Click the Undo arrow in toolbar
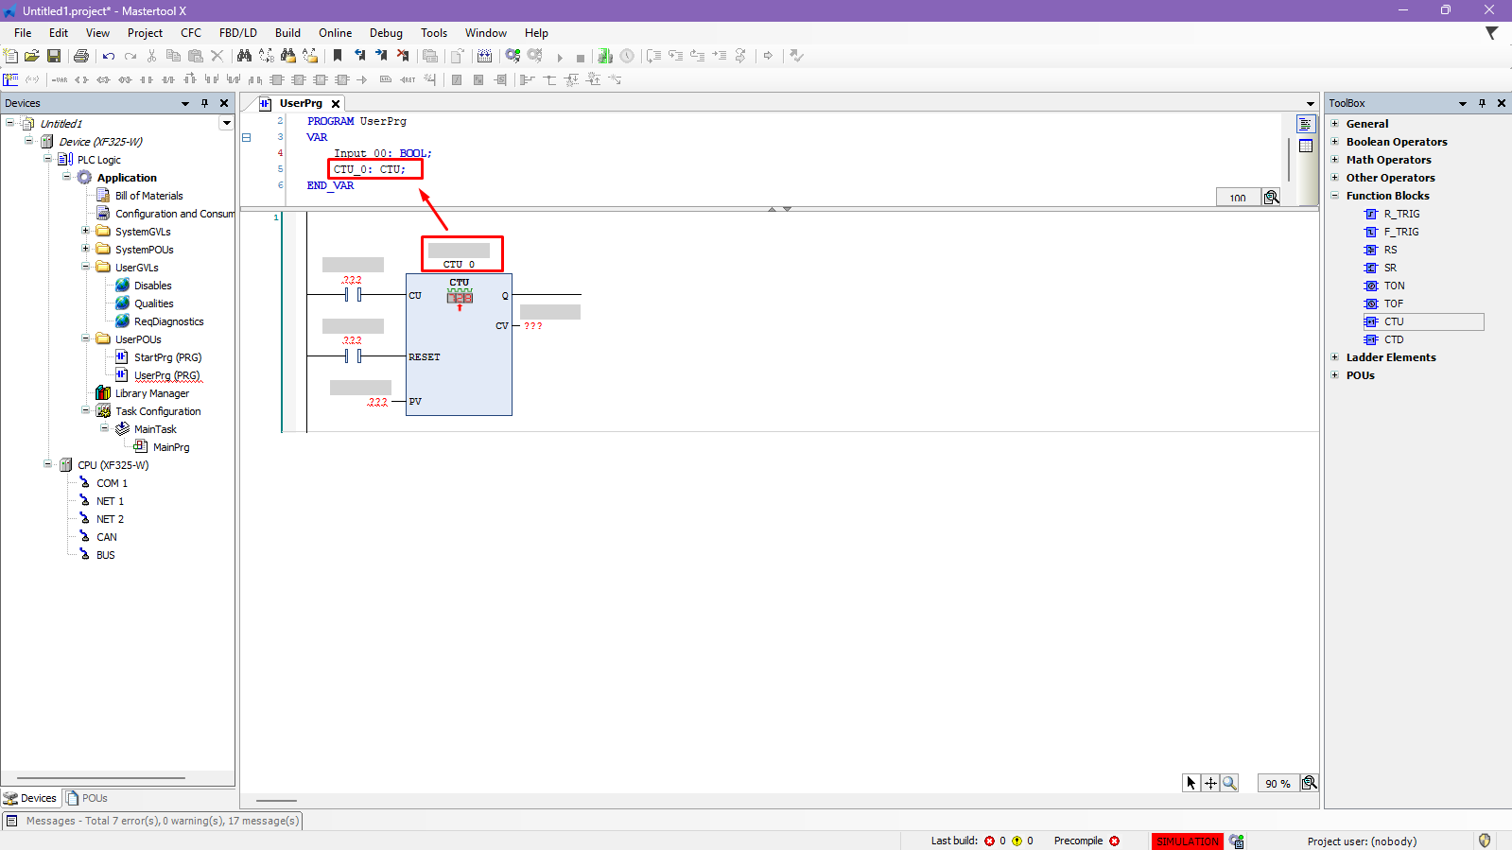Viewport: 1512px width, 850px height. pos(109,57)
